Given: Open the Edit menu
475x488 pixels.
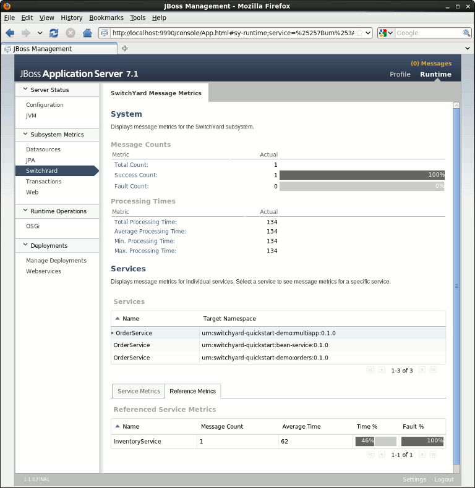Looking at the screenshot, I should 27,18.
